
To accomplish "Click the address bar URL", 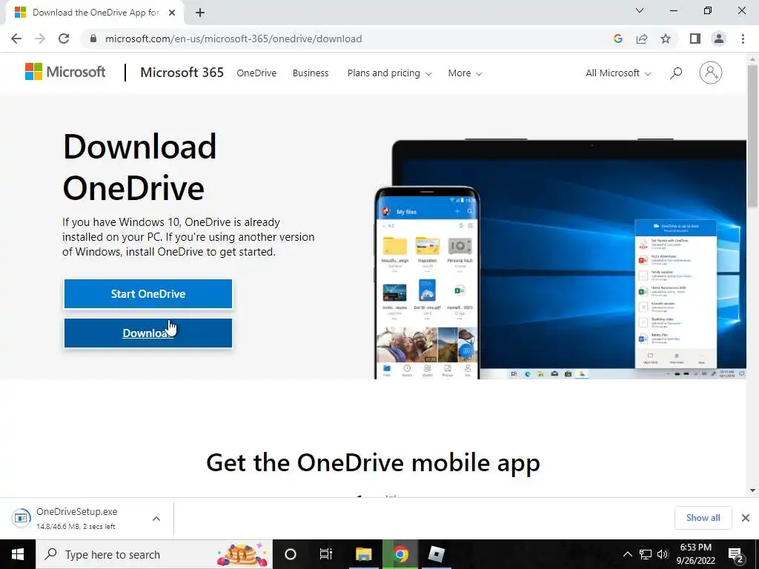I will pos(233,39).
